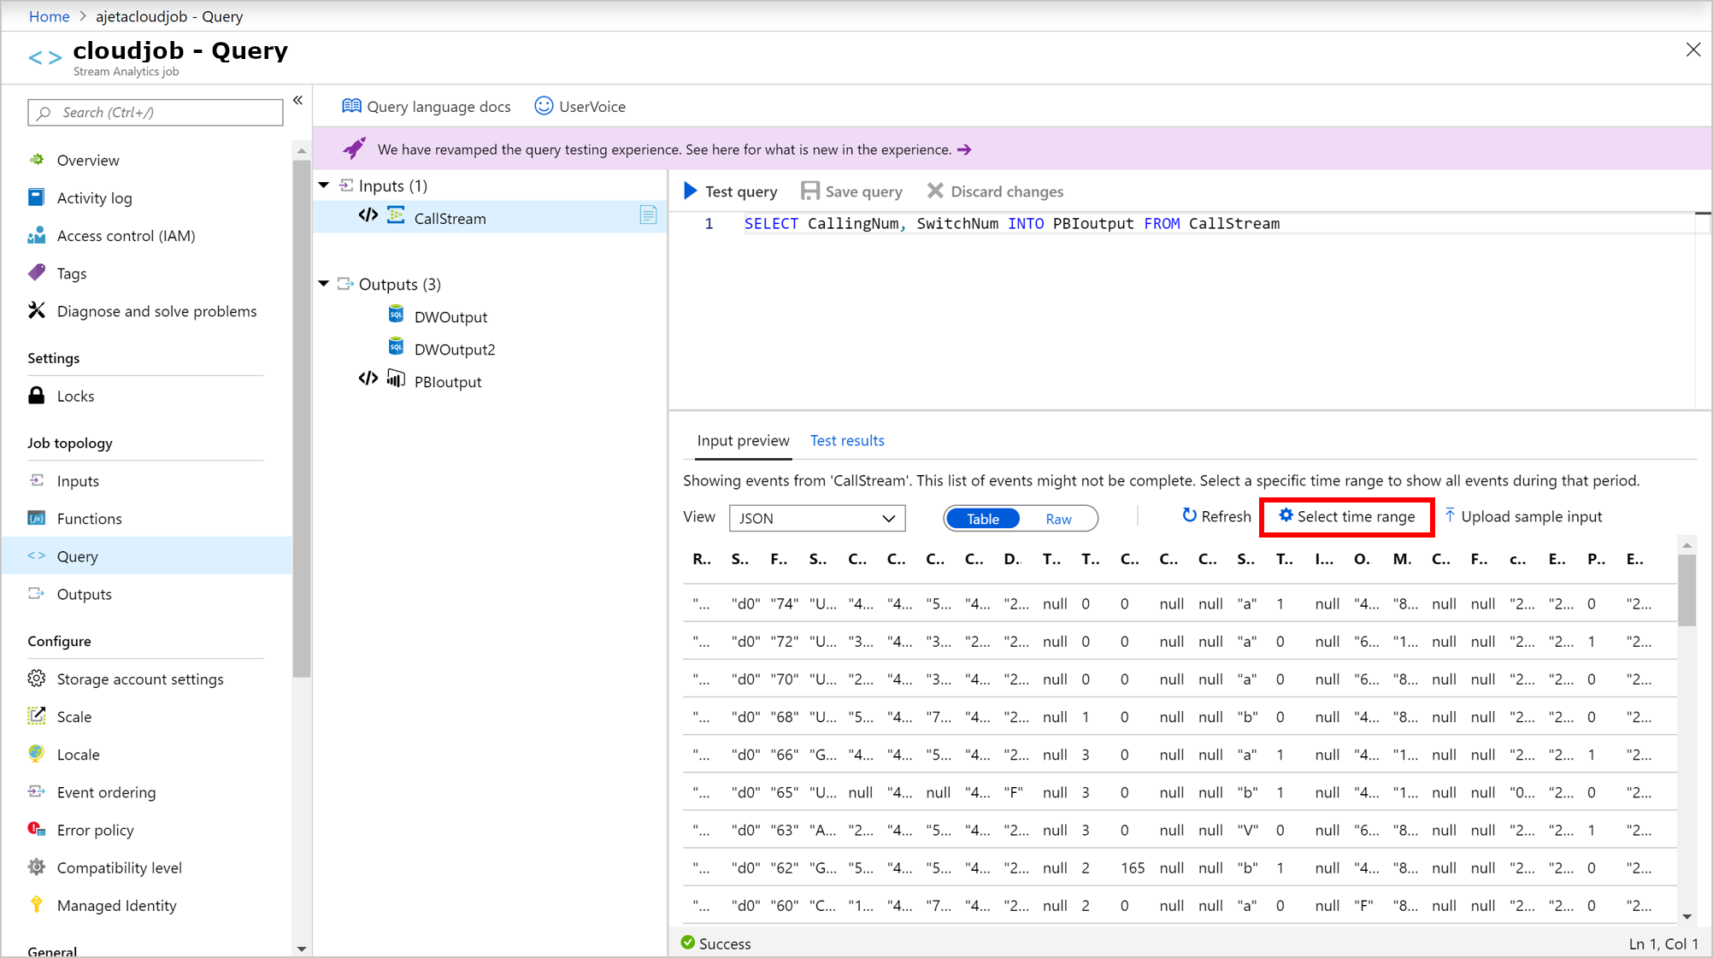Click the Query menu item

[x=76, y=555]
